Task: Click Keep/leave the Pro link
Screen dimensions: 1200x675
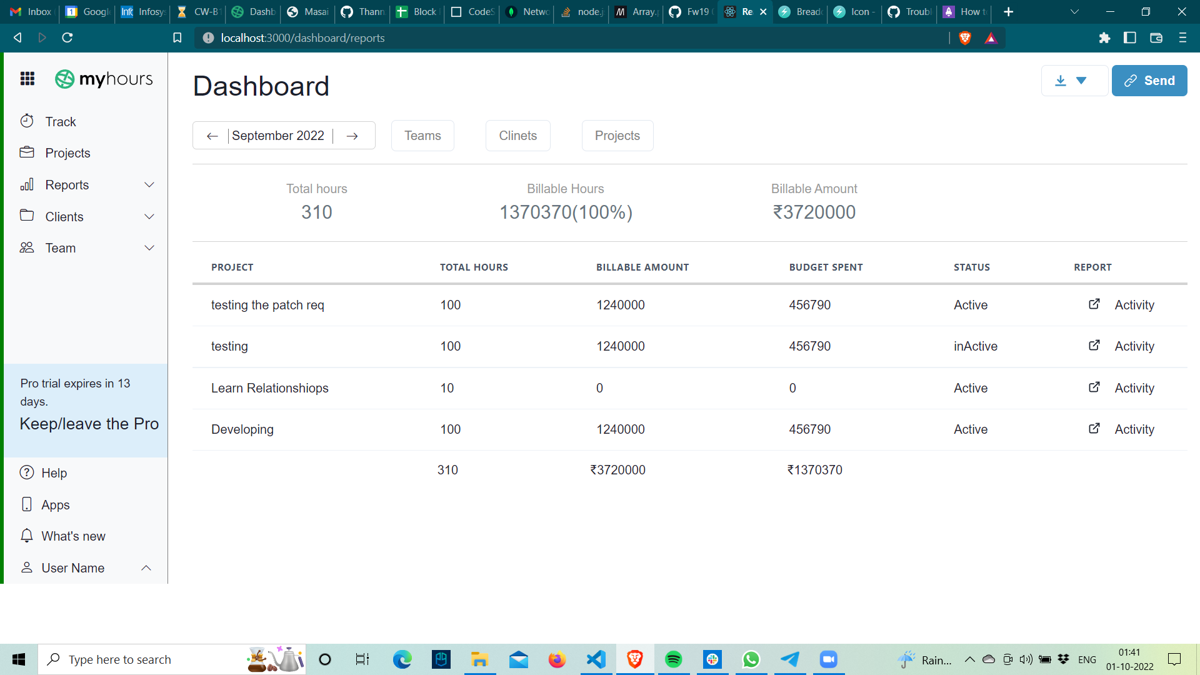Action: (x=89, y=424)
